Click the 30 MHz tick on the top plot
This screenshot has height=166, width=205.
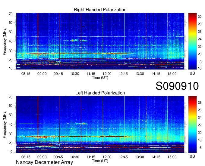click(11, 51)
